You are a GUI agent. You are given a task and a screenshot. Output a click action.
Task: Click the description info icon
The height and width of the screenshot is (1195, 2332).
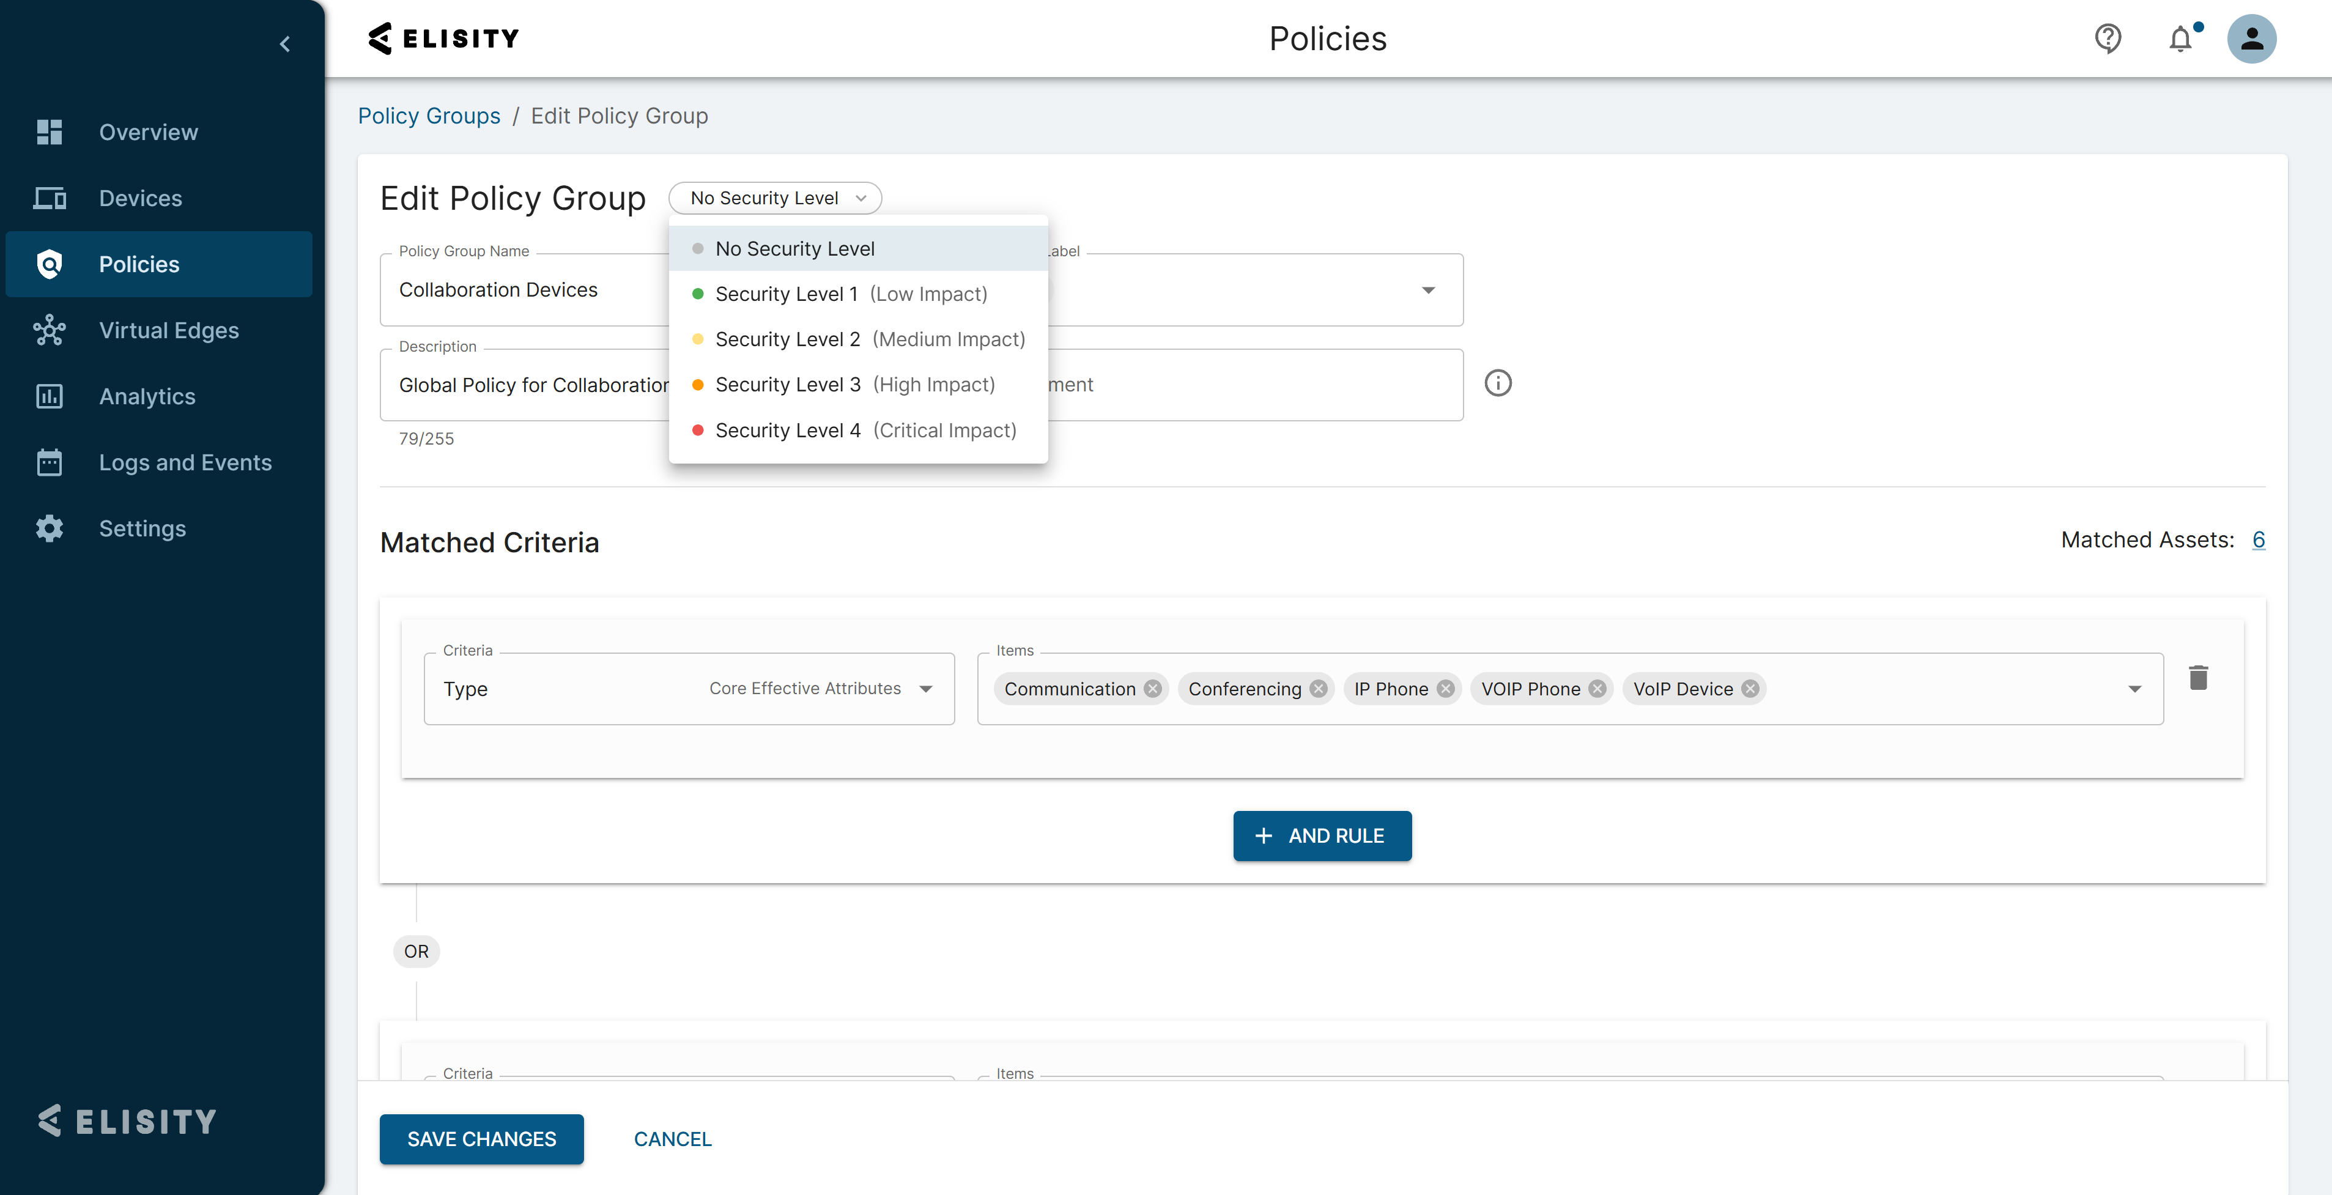[x=1498, y=384]
